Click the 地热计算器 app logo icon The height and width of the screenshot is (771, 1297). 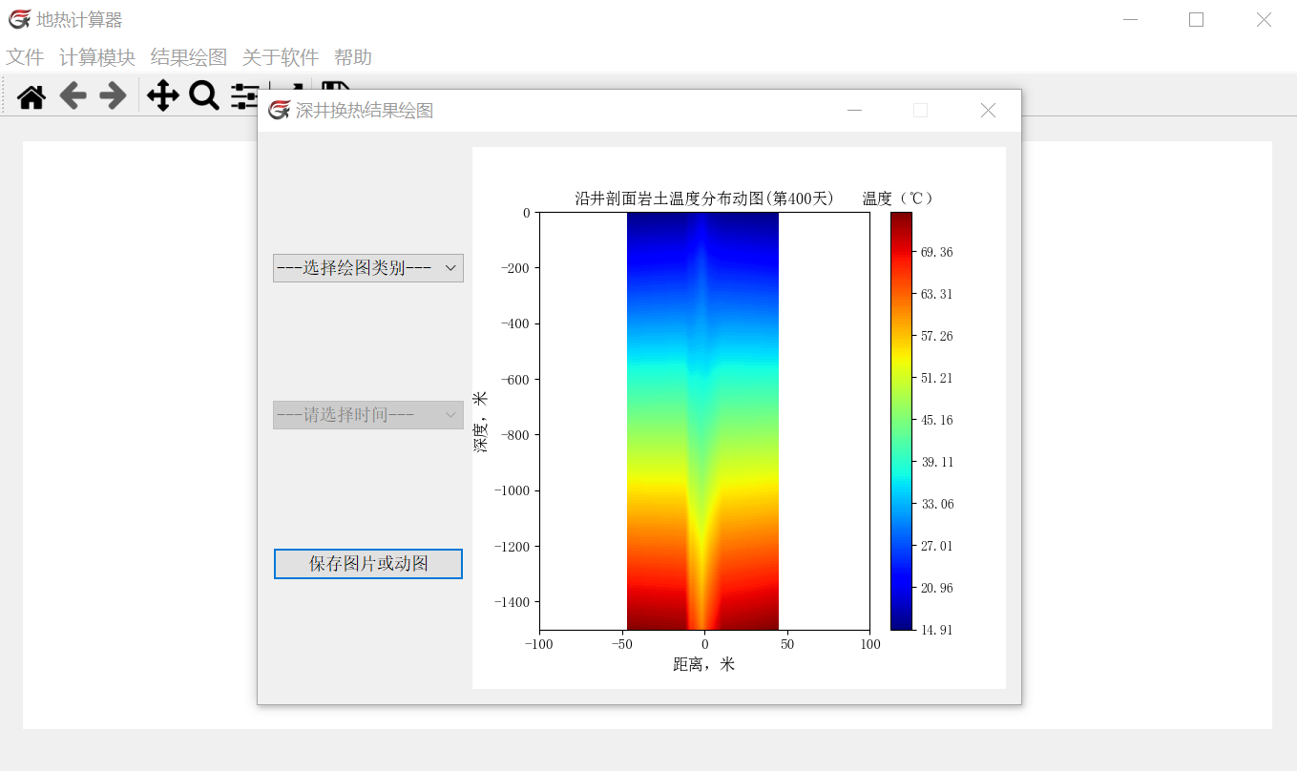(19, 19)
